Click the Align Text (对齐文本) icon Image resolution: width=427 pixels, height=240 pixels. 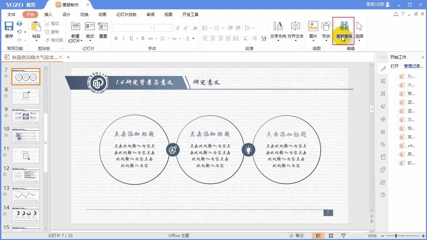[x=295, y=29]
